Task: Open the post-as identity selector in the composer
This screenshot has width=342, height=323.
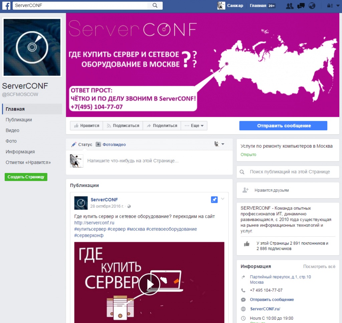Action: (x=219, y=144)
